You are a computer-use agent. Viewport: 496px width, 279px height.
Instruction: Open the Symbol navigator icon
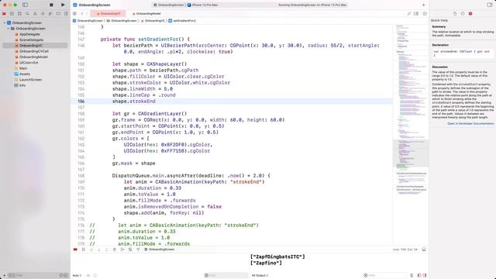[19, 14]
